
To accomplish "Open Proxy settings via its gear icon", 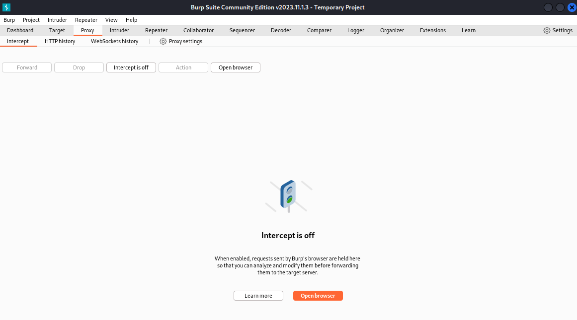I will pos(180,41).
